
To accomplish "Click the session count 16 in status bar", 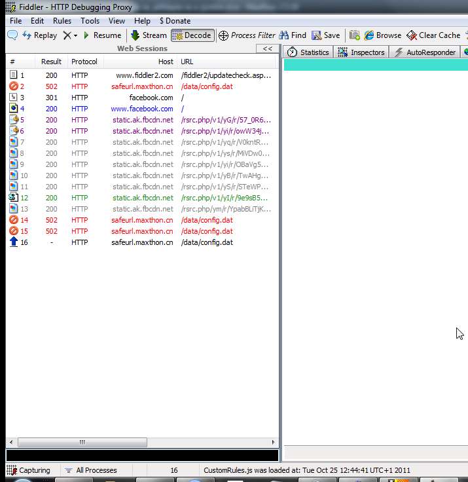I will 174,470.
